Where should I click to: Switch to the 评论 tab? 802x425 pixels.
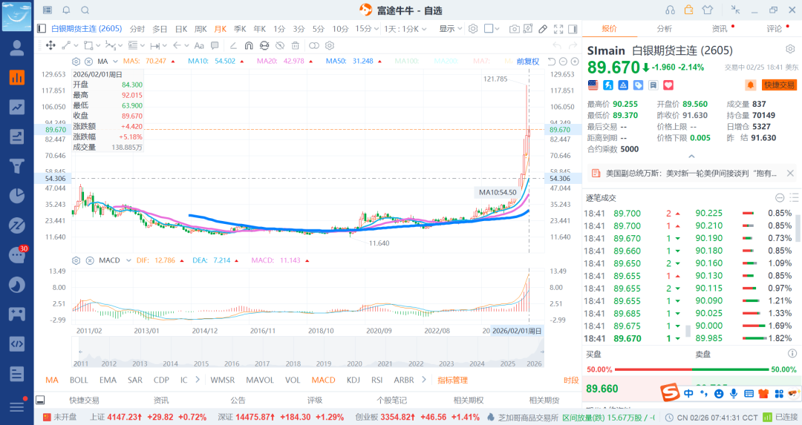click(774, 29)
